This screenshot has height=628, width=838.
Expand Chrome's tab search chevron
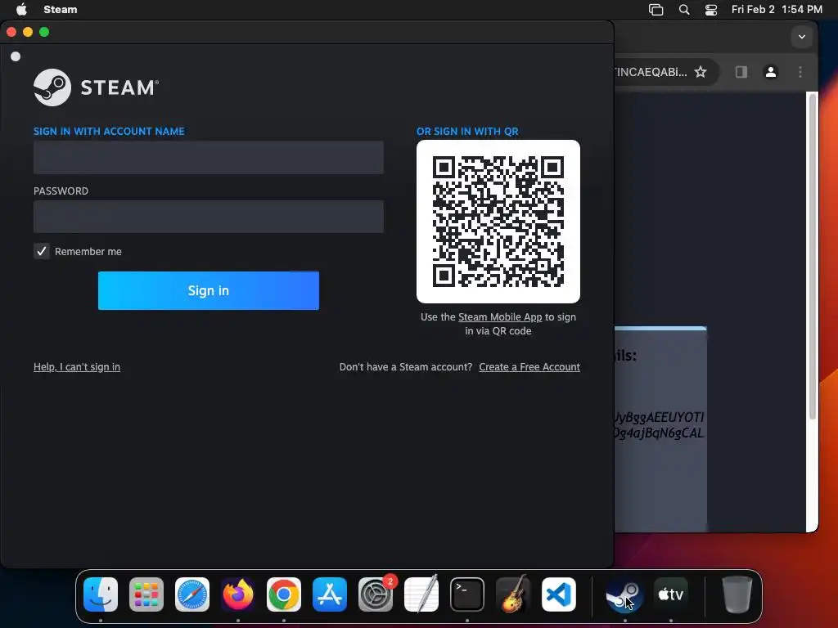coord(802,36)
